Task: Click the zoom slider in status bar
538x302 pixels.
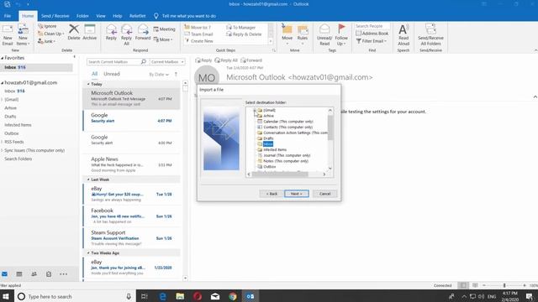Action: point(504,285)
